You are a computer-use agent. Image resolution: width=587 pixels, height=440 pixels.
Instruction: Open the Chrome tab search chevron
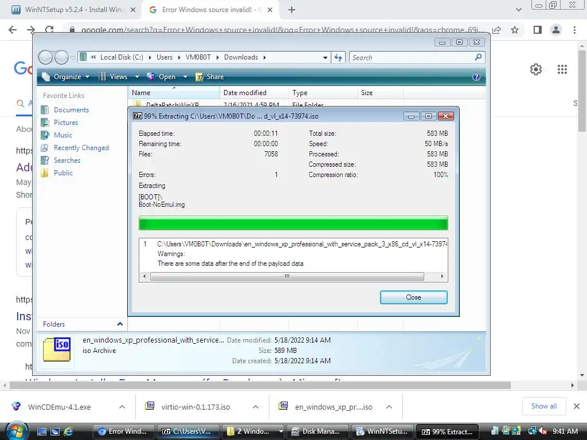coord(518,10)
